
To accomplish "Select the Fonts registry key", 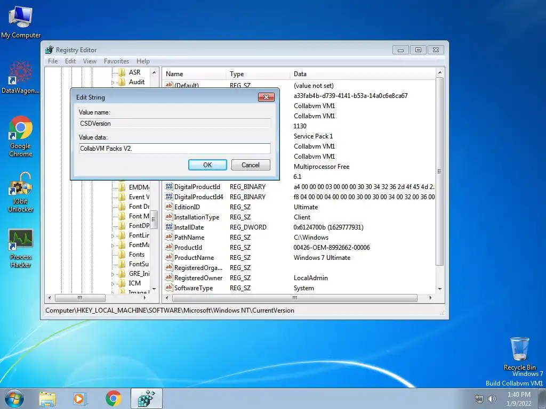I will pos(136,255).
